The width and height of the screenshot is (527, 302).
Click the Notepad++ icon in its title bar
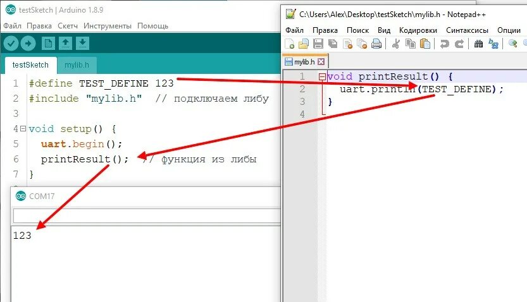[x=290, y=14]
